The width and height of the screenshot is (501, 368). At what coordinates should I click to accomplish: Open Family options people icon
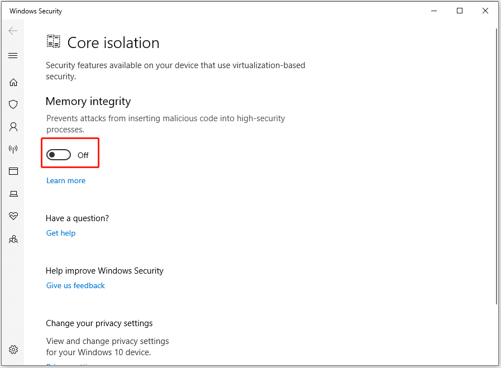(x=13, y=239)
